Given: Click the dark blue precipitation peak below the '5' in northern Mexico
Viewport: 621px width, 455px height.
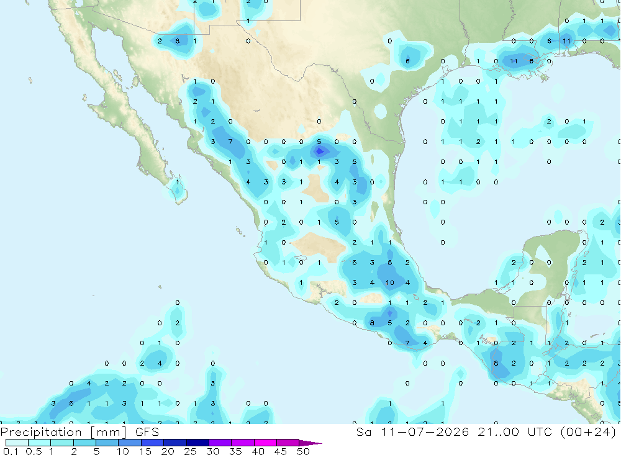Looking at the screenshot, I should (x=320, y=151).
